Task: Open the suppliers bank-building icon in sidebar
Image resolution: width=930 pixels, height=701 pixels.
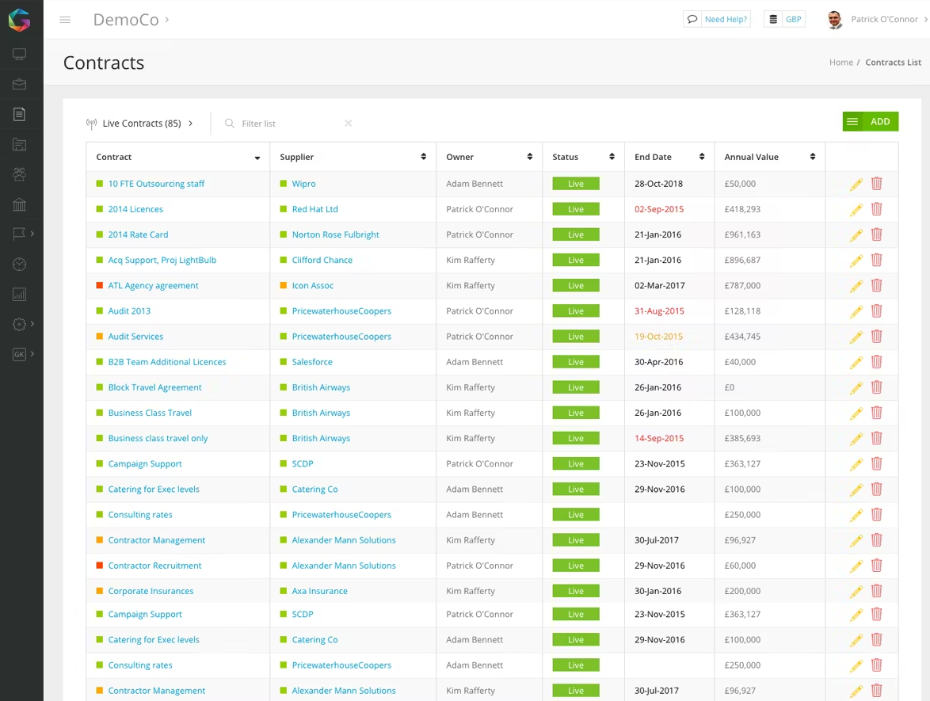Action: 20,204
